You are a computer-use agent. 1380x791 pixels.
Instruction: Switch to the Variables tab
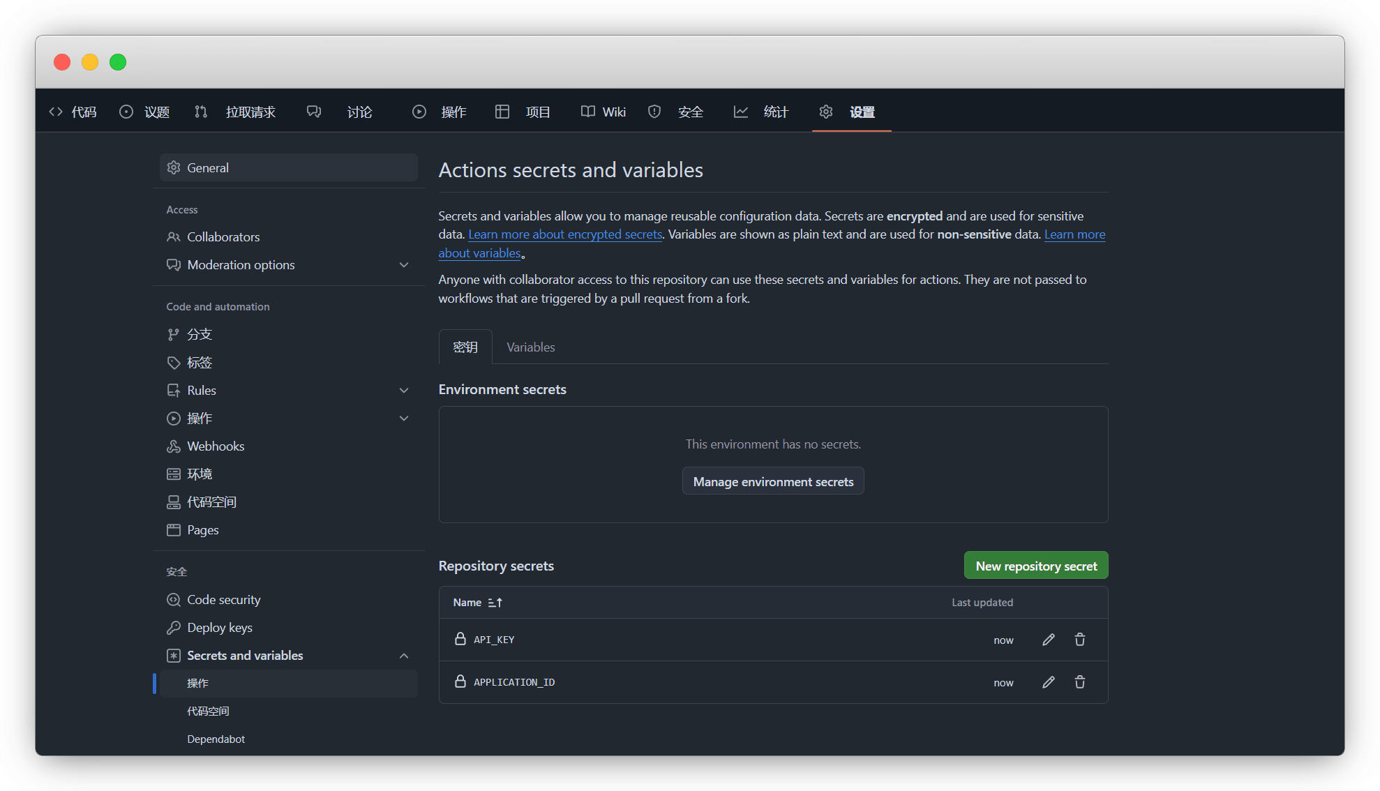[530, 347]
